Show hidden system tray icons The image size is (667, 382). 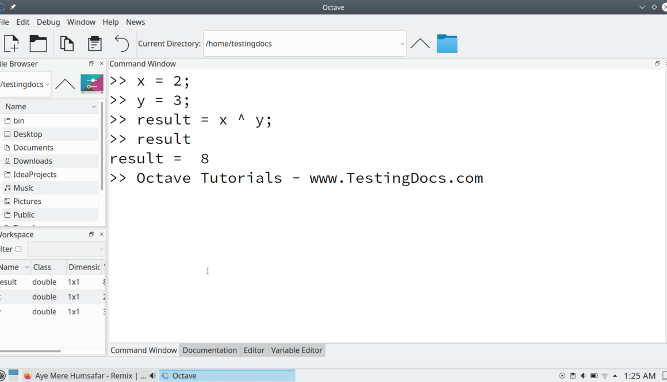615,376
